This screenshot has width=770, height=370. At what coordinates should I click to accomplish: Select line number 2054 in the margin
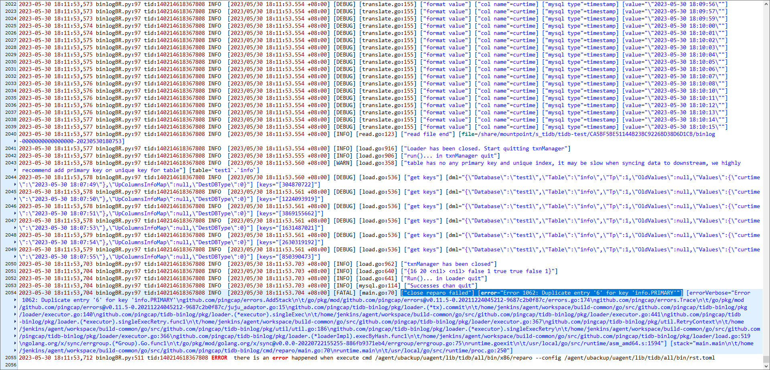[x=11, y=293]
